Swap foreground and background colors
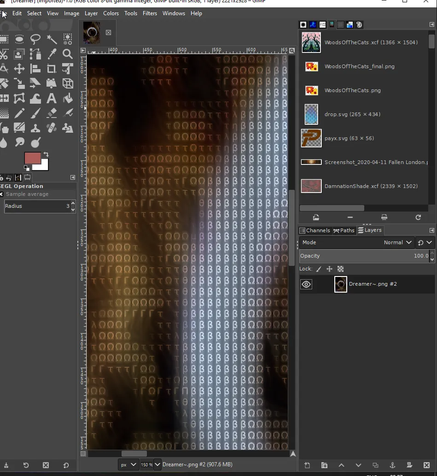Image resolution: width=437 pixels, height=476 pixels. tap(46, 154)
